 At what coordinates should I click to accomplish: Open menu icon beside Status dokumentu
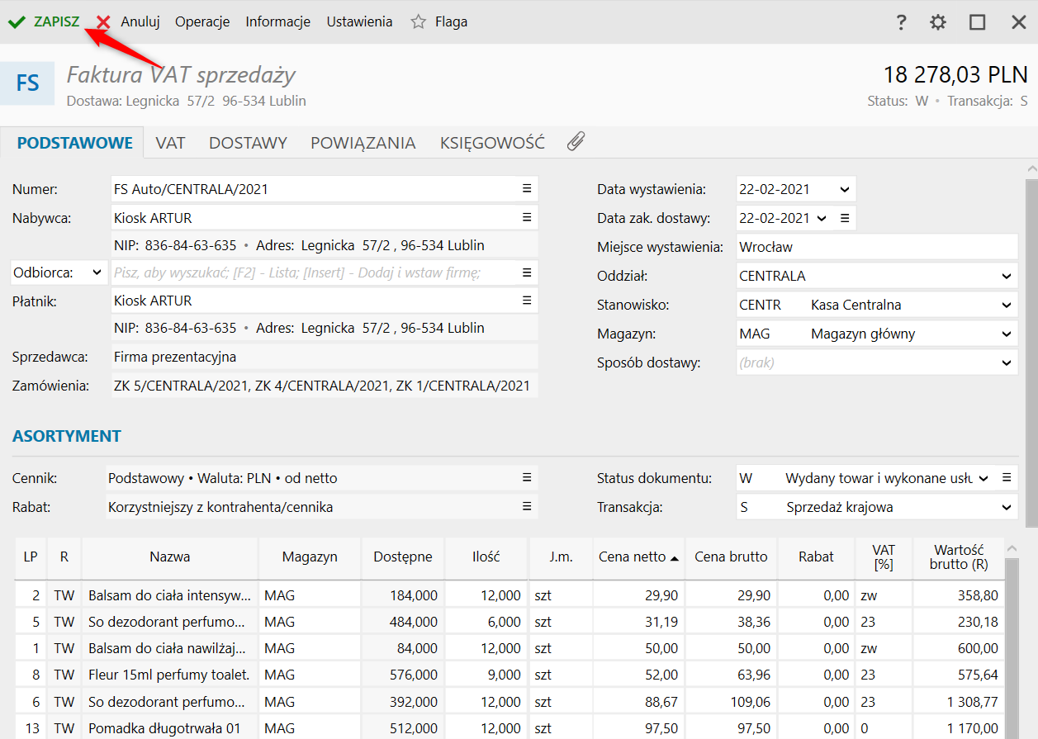(x=1007, y=478)
